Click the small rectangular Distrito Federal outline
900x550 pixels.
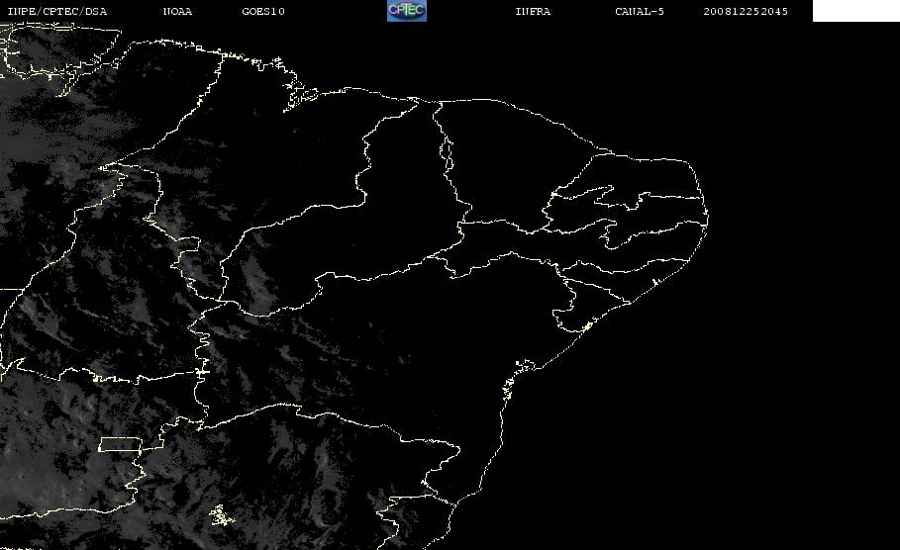120,444
